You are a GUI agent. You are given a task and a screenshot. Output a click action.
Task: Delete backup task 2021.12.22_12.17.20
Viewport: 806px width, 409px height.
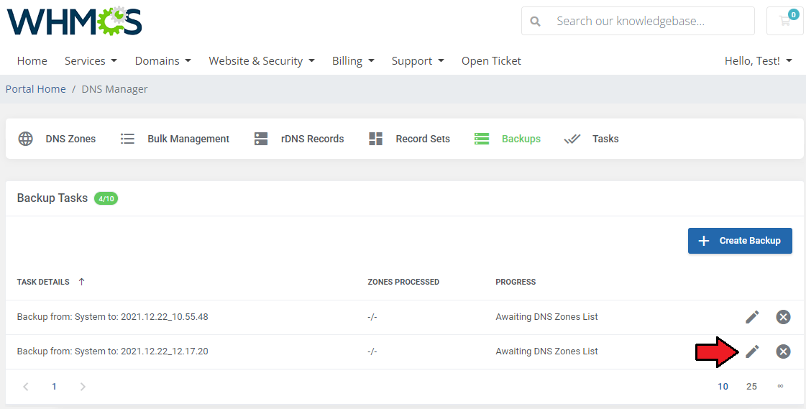[783, 351]
